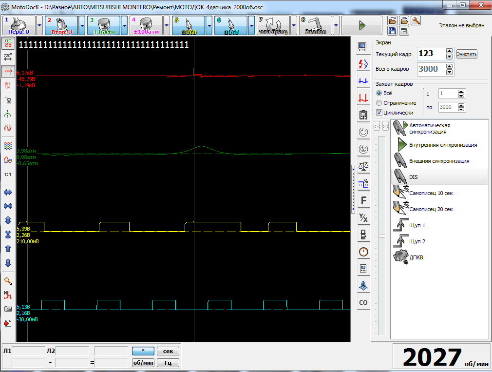Screen dimensions: 492x372
Task: Click the 1:1 scale icon
Action: (x=8, y=174)
